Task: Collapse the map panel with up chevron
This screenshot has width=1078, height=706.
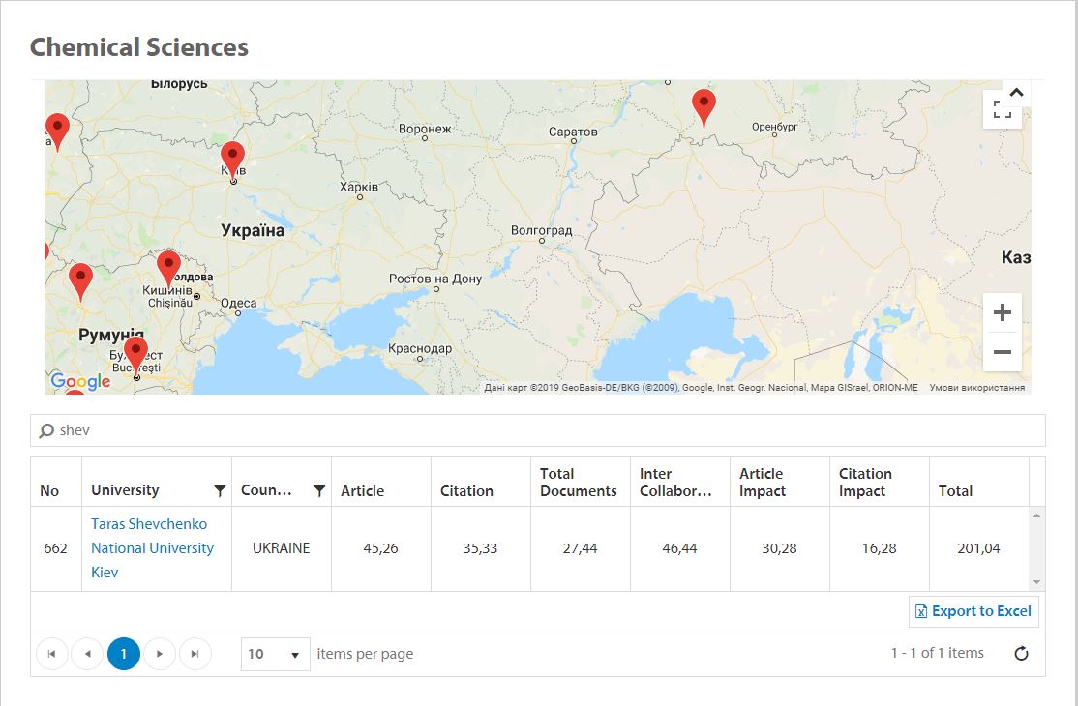Action: coord(1016,92)
